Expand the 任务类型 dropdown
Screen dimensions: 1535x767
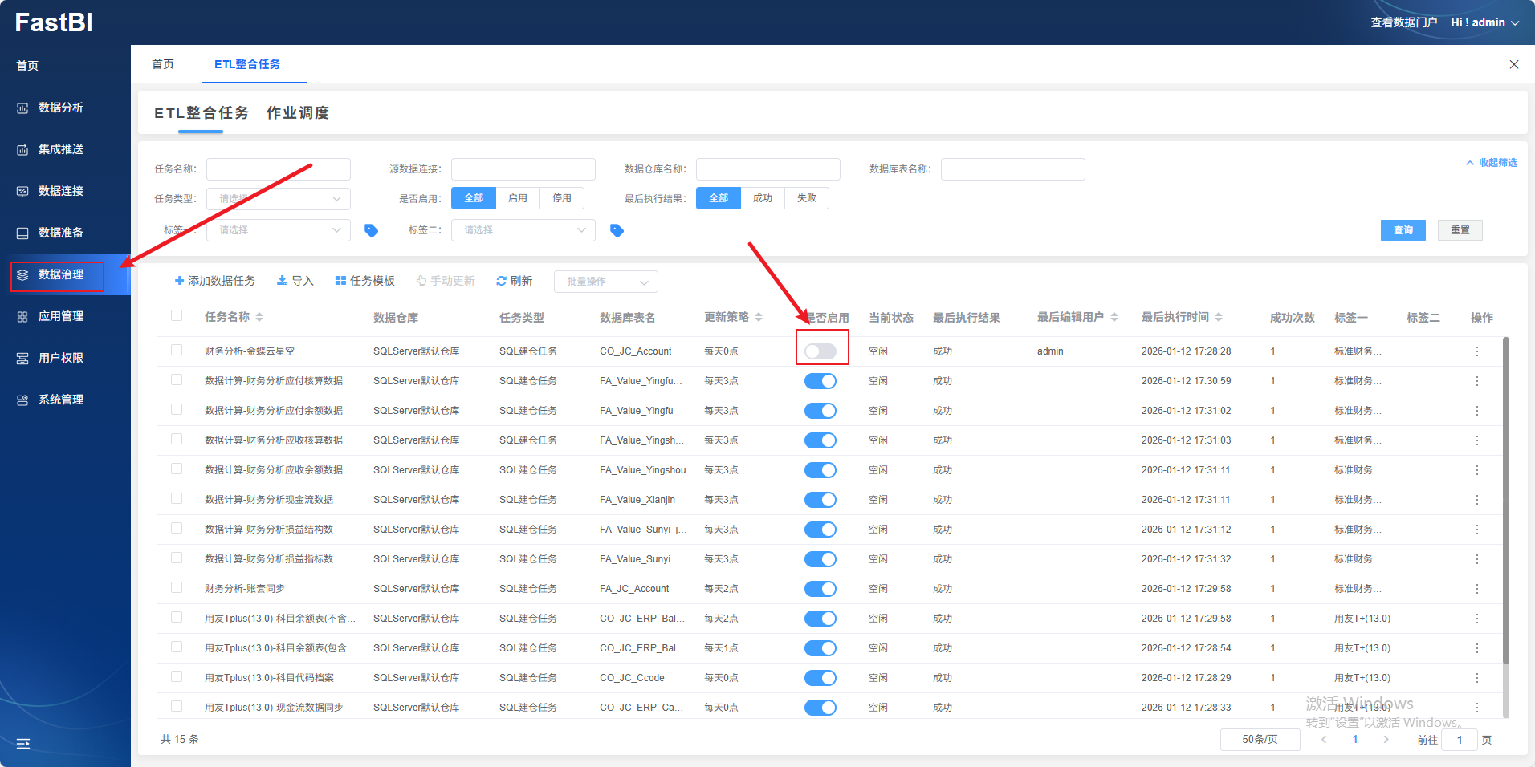(x=278, y=199)
